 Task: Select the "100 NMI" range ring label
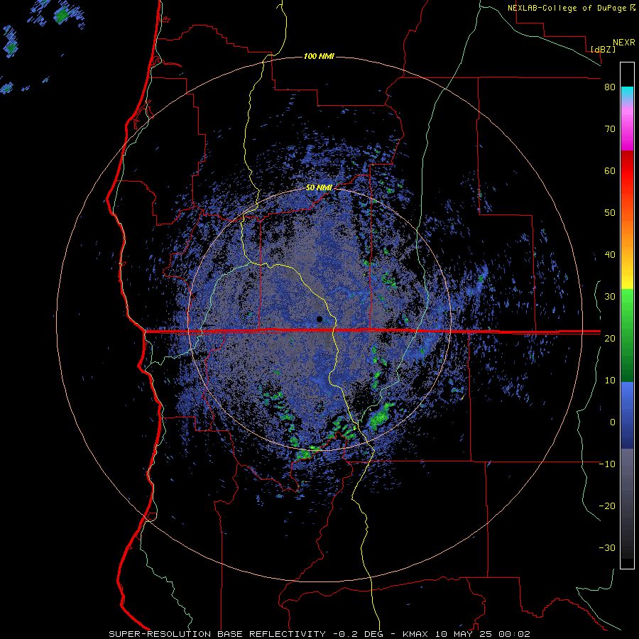[x=319, y=56]
